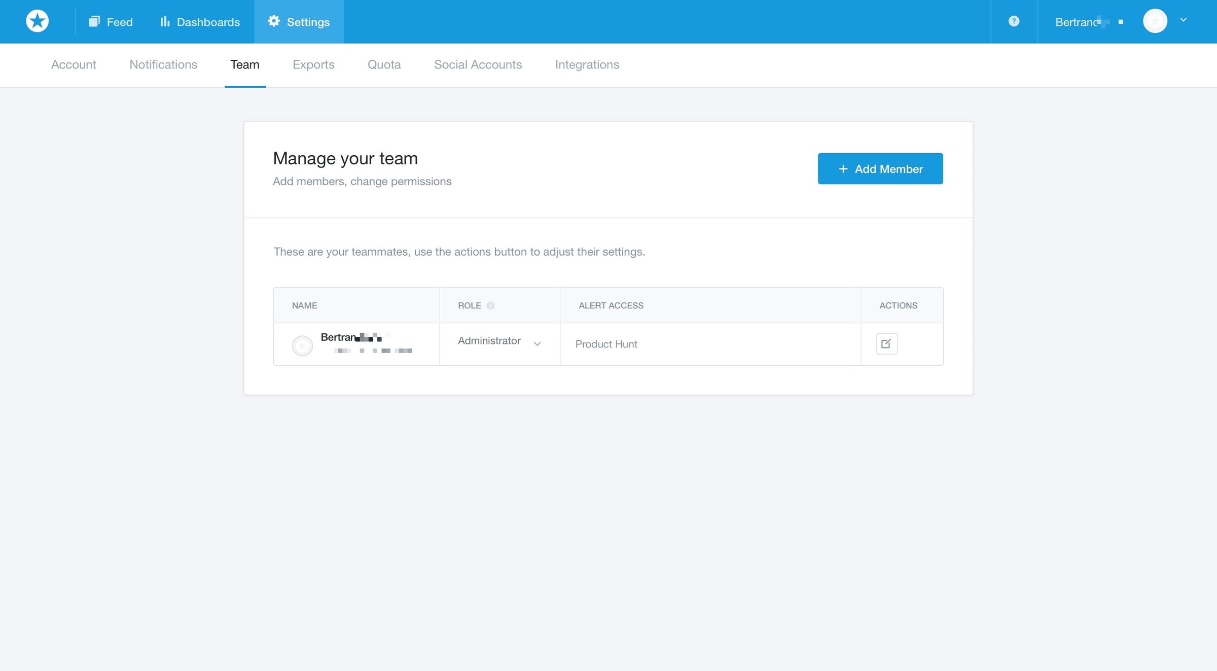Click the NAME column header
Viewport: 1217px width, 671px height.
click(304, 305)
